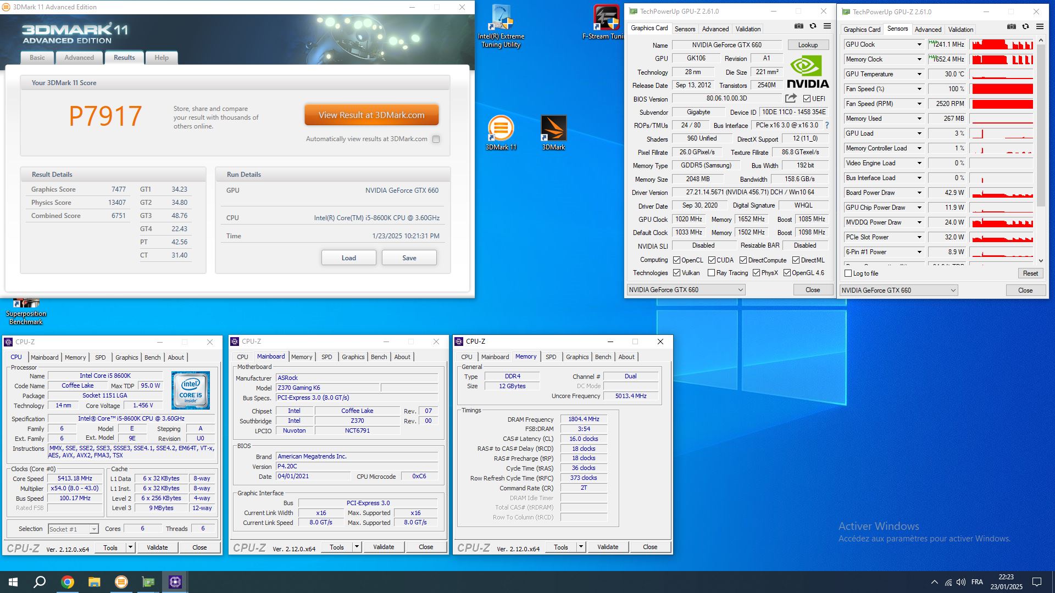Open notification center icon

[x=1037, y=582]
